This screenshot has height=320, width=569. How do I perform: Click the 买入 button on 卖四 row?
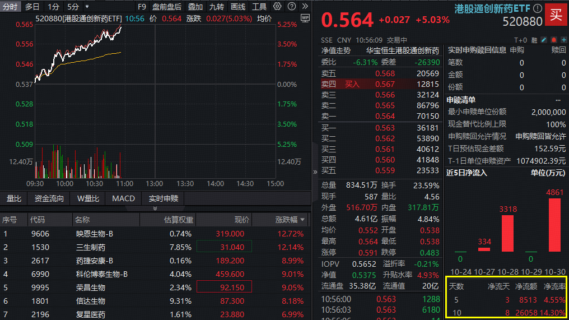[352, 84]
